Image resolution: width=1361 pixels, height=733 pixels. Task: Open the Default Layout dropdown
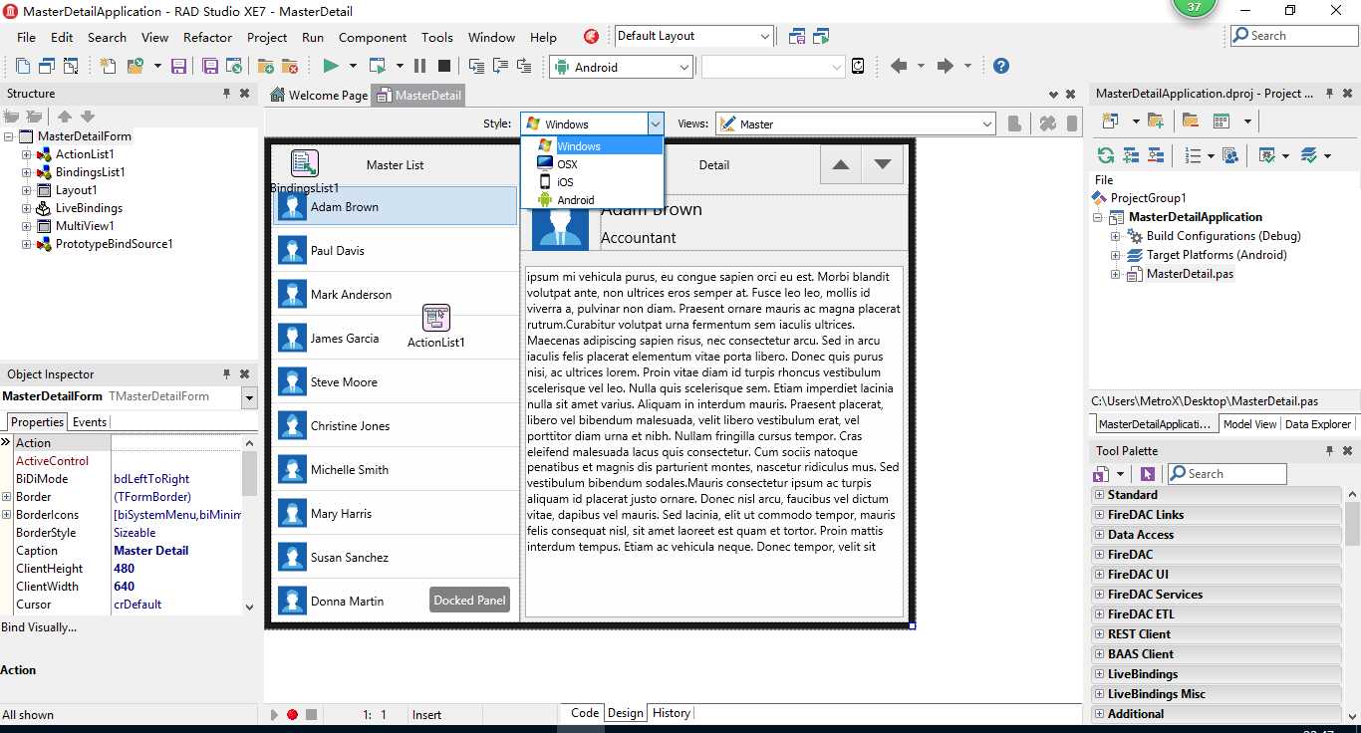(x=765, y=36)
